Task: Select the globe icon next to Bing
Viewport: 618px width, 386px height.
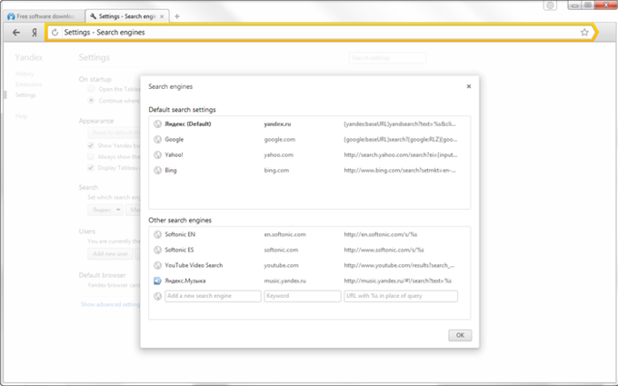Action: click(x=157, y=170)
